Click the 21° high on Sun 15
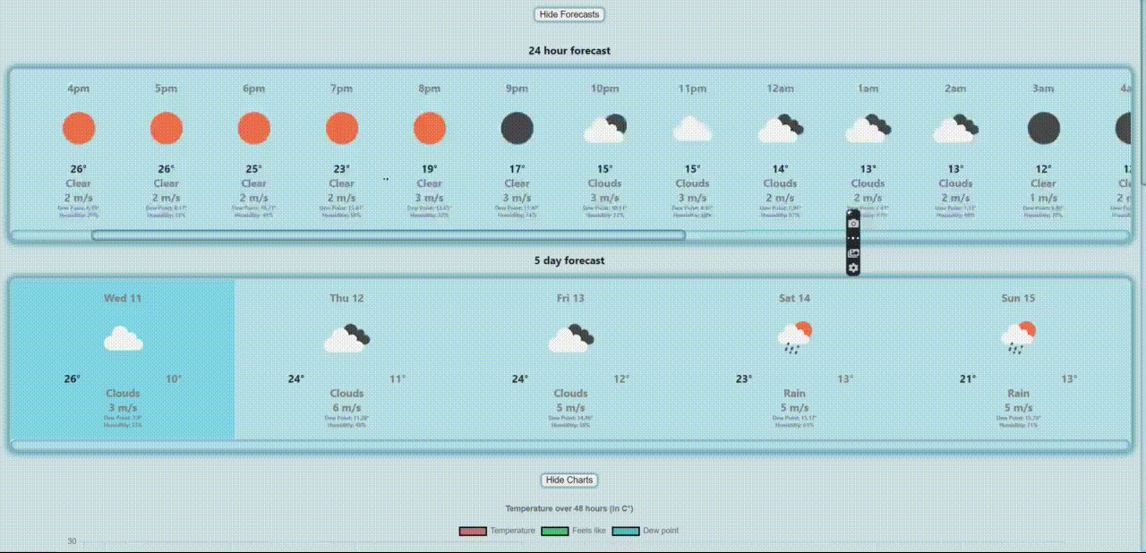The width and height of the screenshot is (1146, 553). coord(968,379)
